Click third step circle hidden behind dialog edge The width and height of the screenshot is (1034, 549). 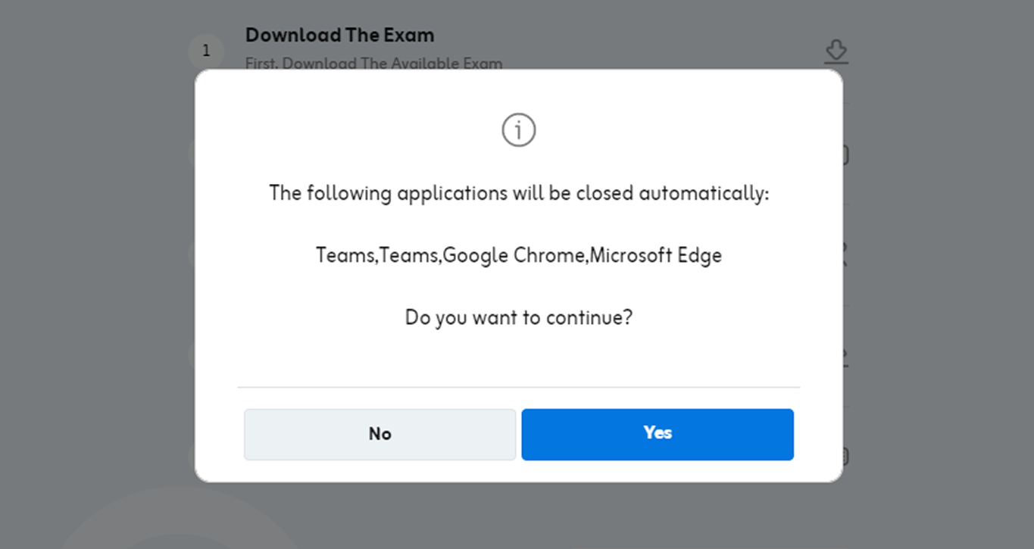[192, 254]
